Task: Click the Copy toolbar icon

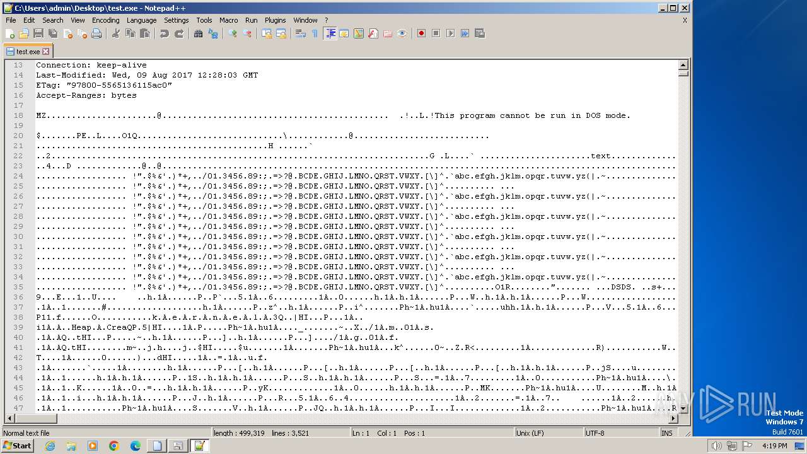Action: click(131, 33)
